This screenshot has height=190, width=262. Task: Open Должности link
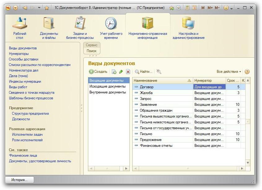pos(21,119)
